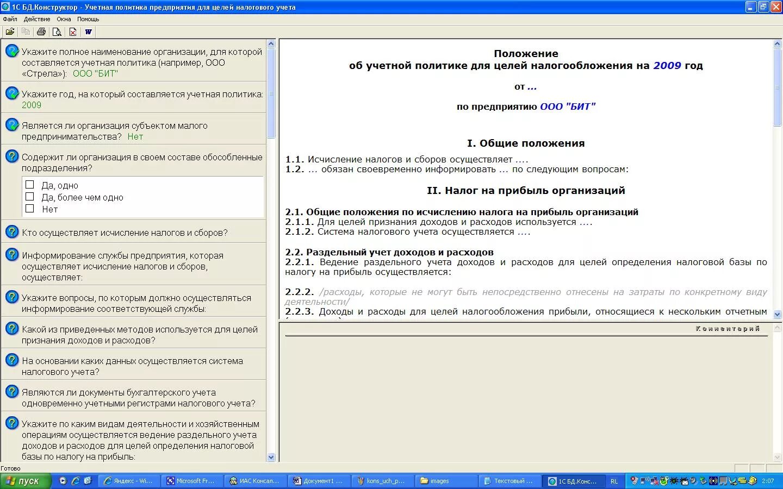The image size is (783, 489).
Task: Click the 1С application icon in title bar
Action: [5, 7]
